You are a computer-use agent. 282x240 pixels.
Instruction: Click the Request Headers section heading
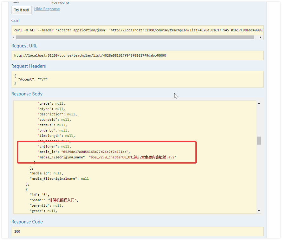pyautogui.click(x=29, y=66)
